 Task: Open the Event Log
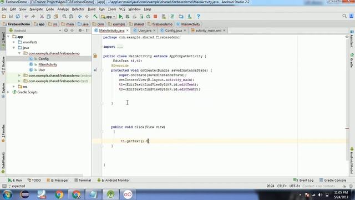[x=303, y=180]
